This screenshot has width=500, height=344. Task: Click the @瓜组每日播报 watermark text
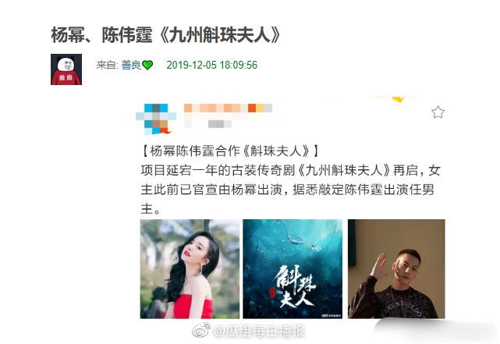tap(259, 332)
